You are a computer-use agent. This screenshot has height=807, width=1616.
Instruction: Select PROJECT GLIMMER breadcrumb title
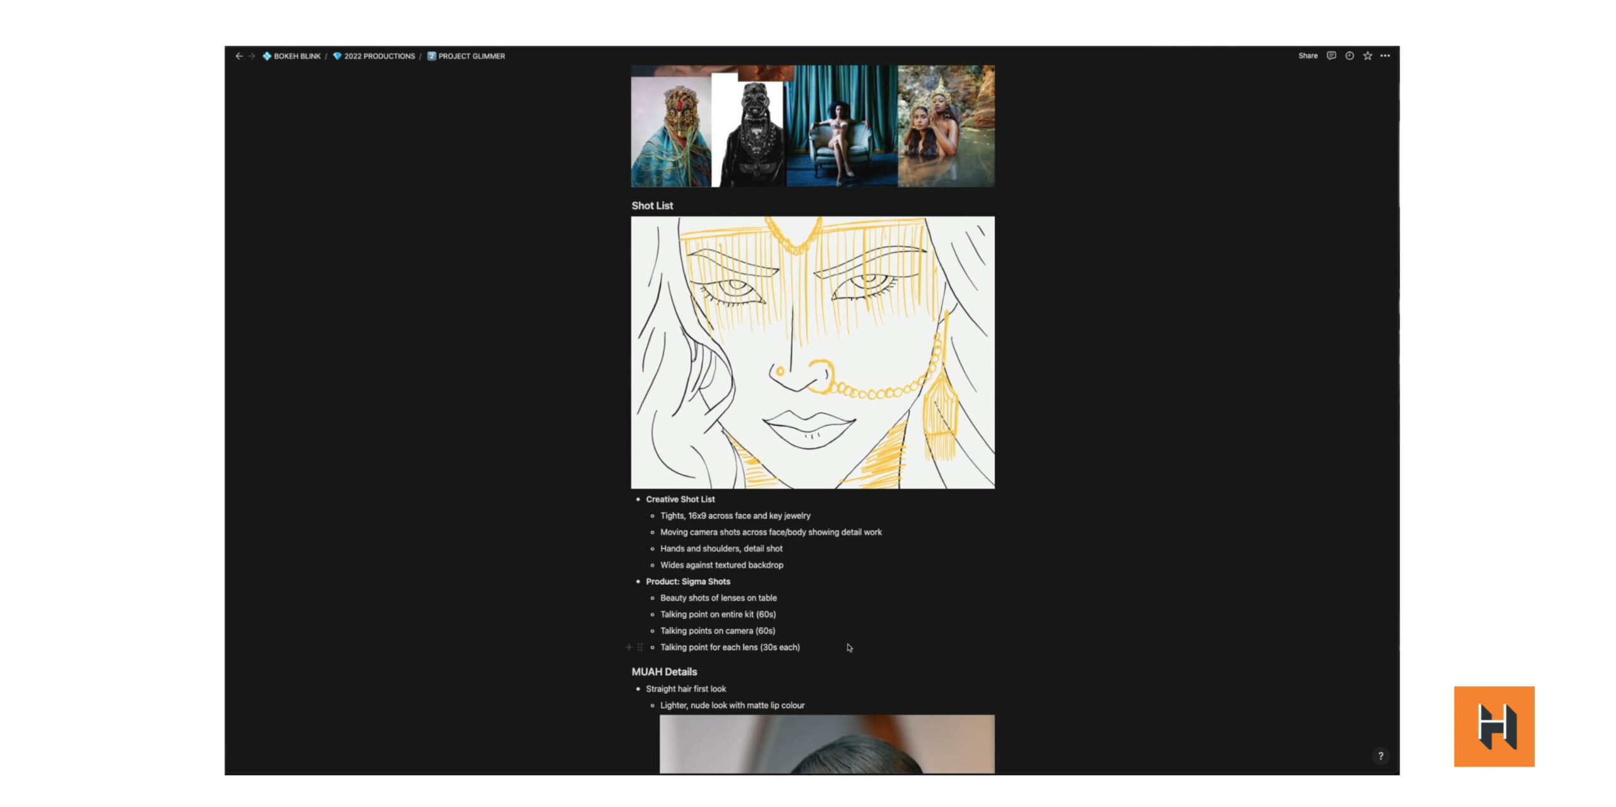(x=471, y=56)
